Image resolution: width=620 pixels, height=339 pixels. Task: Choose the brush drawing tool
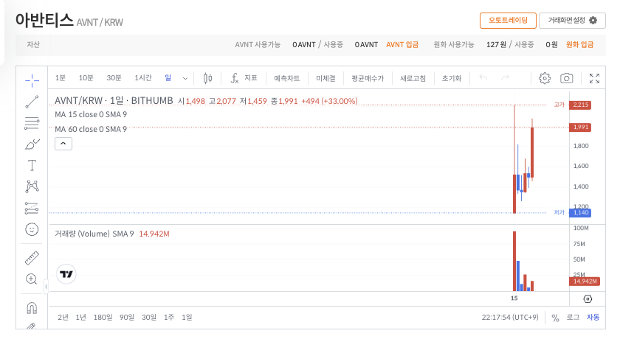point(32,144)
